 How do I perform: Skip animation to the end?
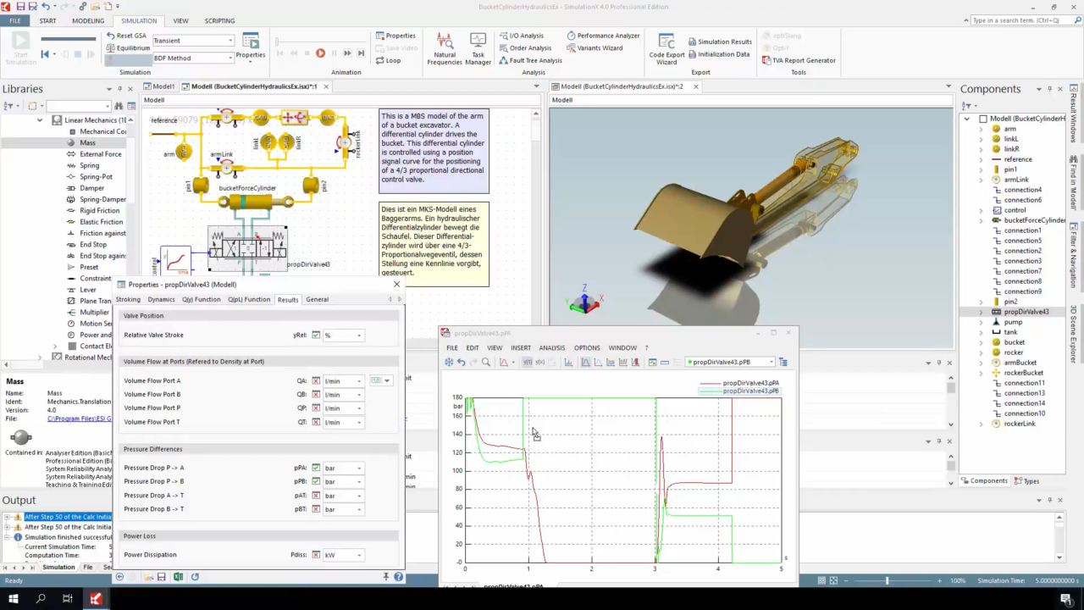361,53
